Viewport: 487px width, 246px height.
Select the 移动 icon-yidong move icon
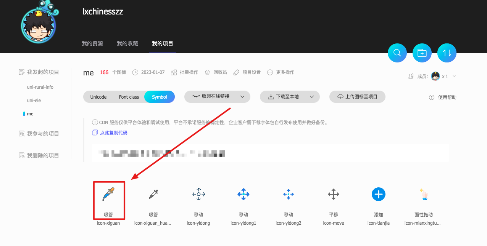tap(198, 194)
